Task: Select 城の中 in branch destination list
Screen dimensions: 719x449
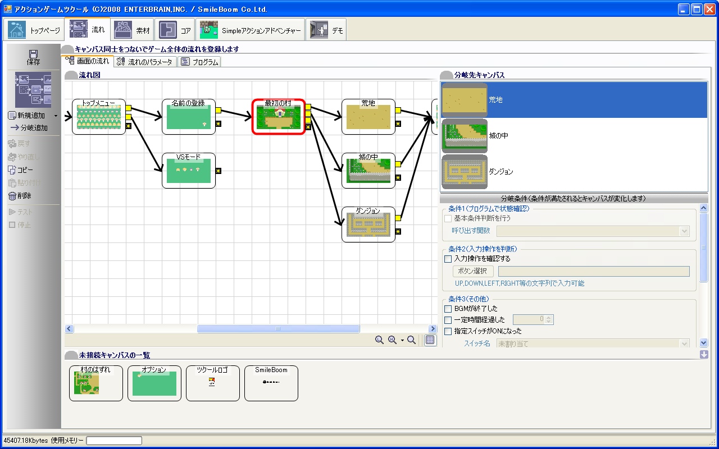Action: click(573, 136)
